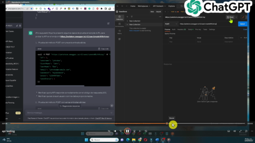
Task: Click the code block horizontal scrollbar
Action: 60,86
